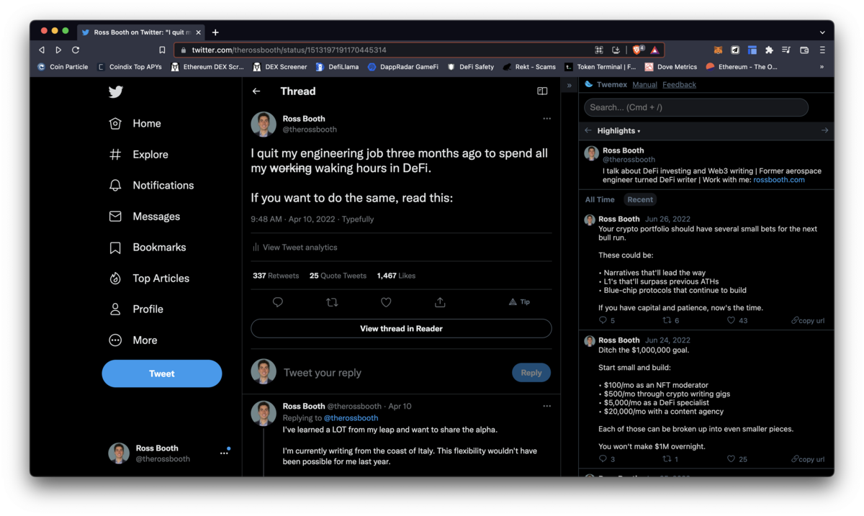Open the Twemex Feedback link

[679, 85]
